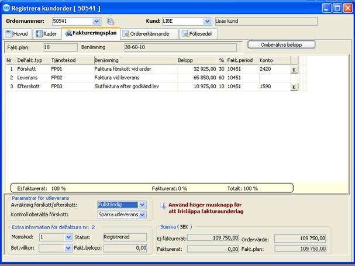Close the Registrera kundorder window
Image resolution: width=355 pixels, height=266 pixels.
(348, 8)
